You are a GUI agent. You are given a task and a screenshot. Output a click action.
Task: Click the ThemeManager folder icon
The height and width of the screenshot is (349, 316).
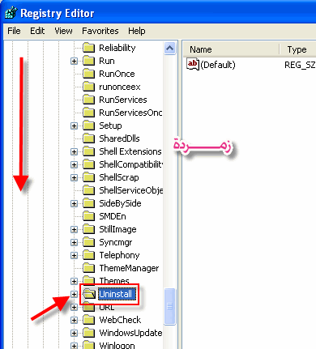[88, 268]
